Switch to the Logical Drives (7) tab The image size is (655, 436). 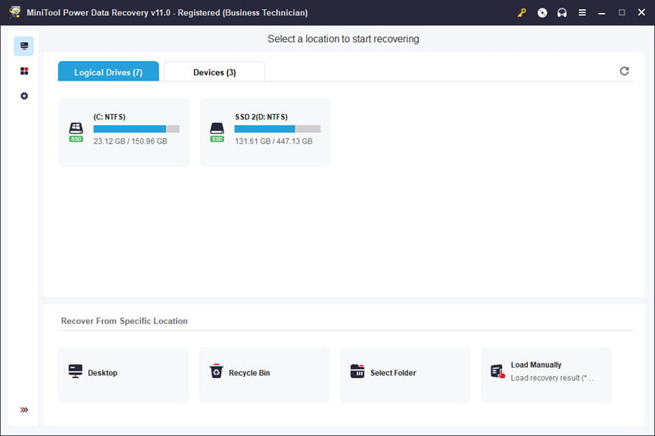click(x=108, y=72)
